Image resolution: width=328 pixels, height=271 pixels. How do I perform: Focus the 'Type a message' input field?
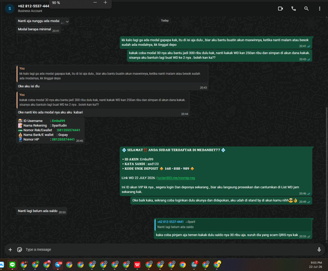tap(169, 249)
